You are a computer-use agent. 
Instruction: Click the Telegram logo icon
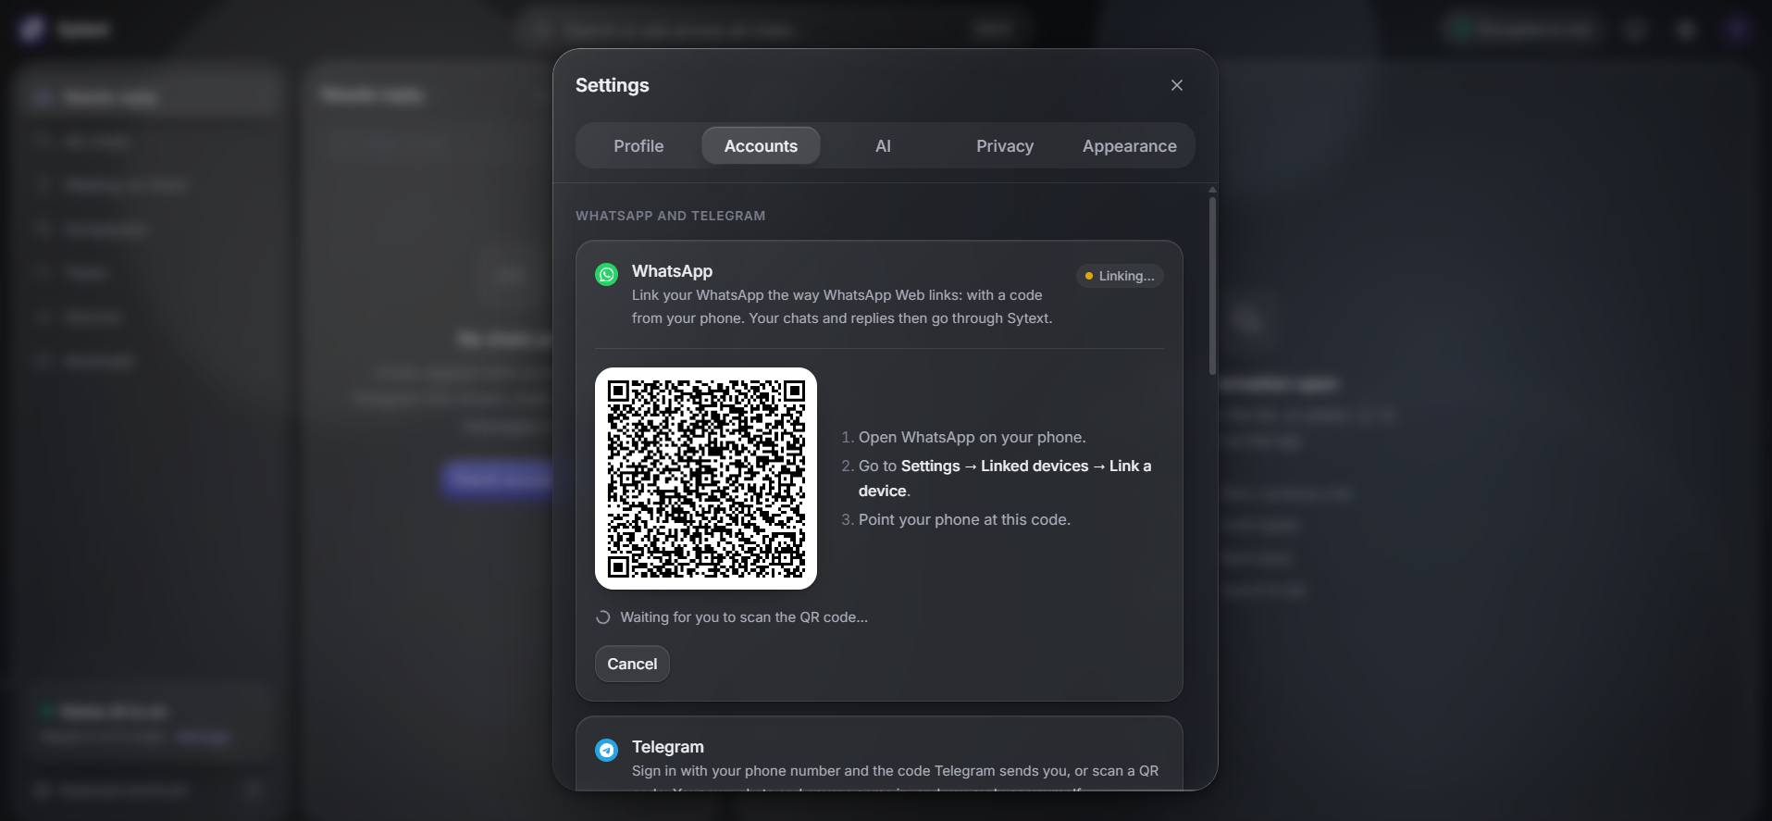pyautogui.click(x=607, y=750)
